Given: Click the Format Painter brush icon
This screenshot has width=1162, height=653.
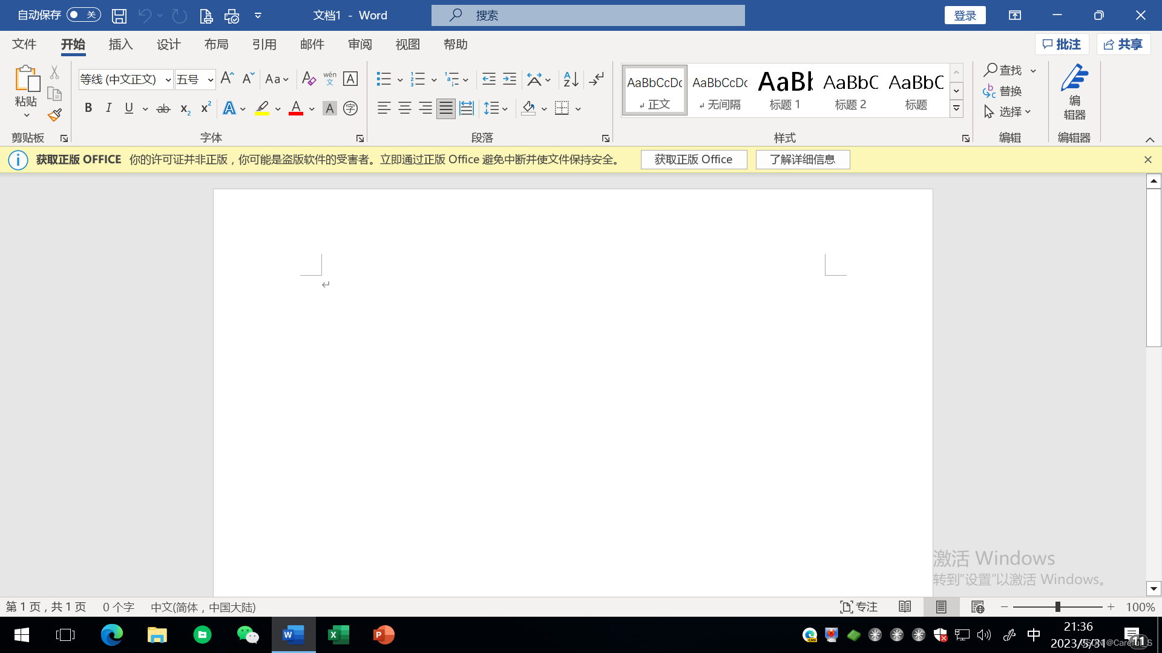Looking at the screenshot, I should (x=55, y=114).
